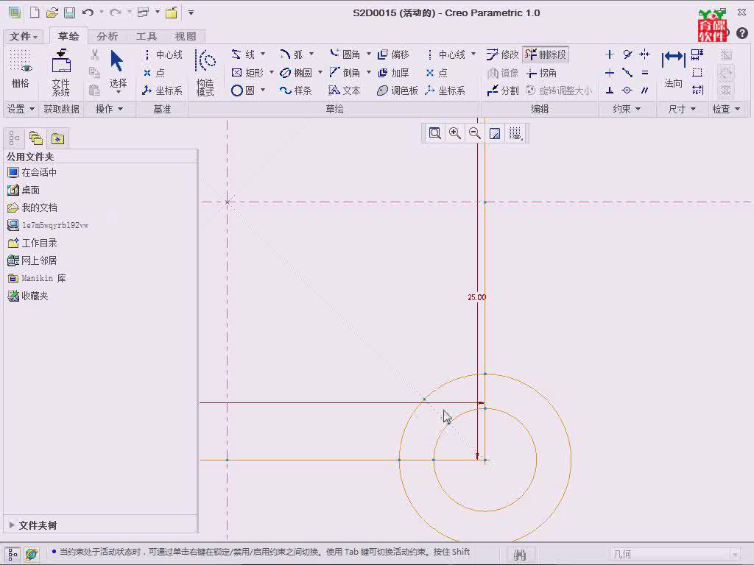Screen dimensions: 754x565
Task: Open the model tree navigator tab
Action: click(x=14, y=138)
